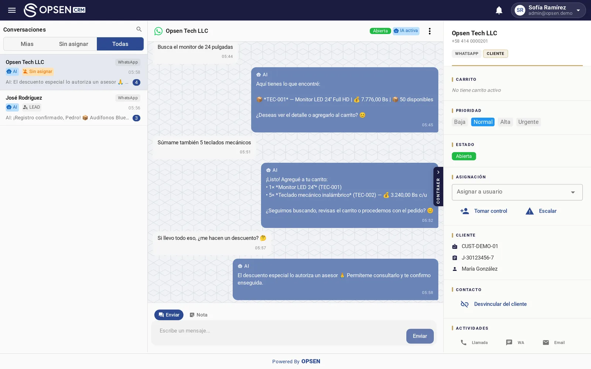Click the Sin asignar tag on Opsen Tech
The height and width of the screenshot is (369, 591).
(x=37, y=72)
